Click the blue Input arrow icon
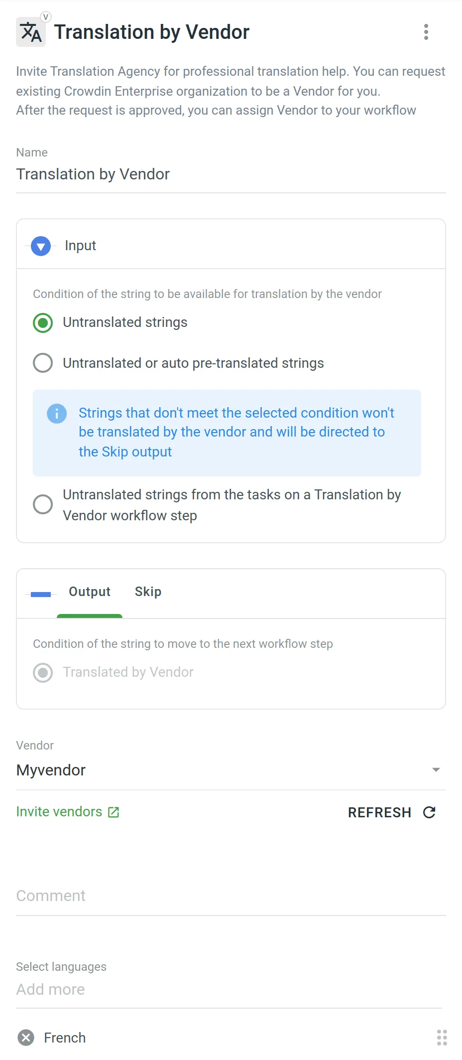The height and width of the screenshot is (1060, 462). (40, 245)
